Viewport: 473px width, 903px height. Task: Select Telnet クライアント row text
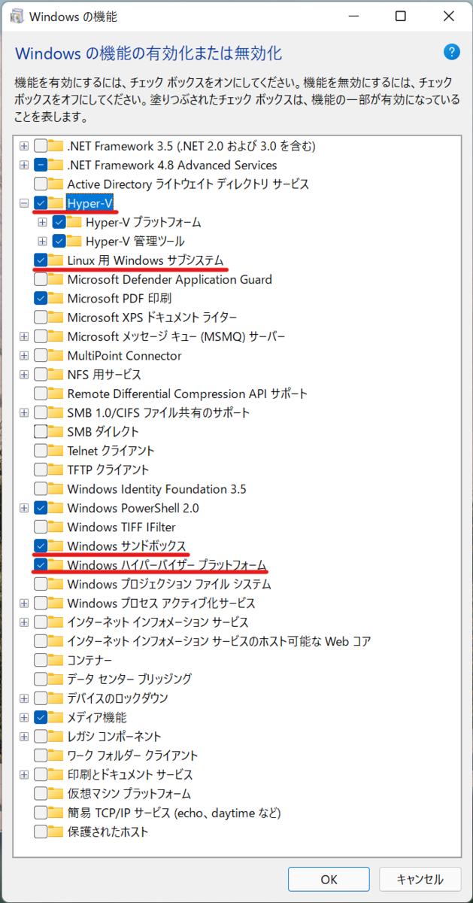111,451
